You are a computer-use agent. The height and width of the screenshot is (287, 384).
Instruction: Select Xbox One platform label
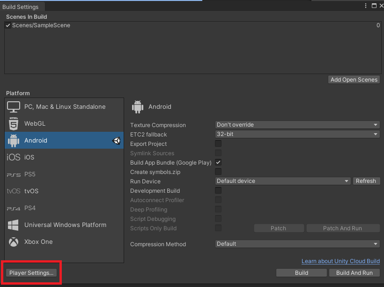pos(38,242)
